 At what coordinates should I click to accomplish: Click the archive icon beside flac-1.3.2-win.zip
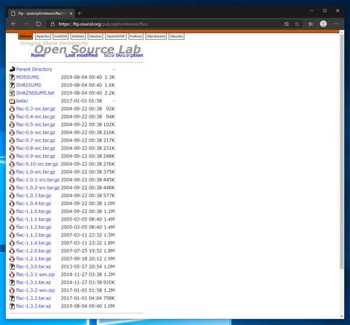(x=12, y=290)
